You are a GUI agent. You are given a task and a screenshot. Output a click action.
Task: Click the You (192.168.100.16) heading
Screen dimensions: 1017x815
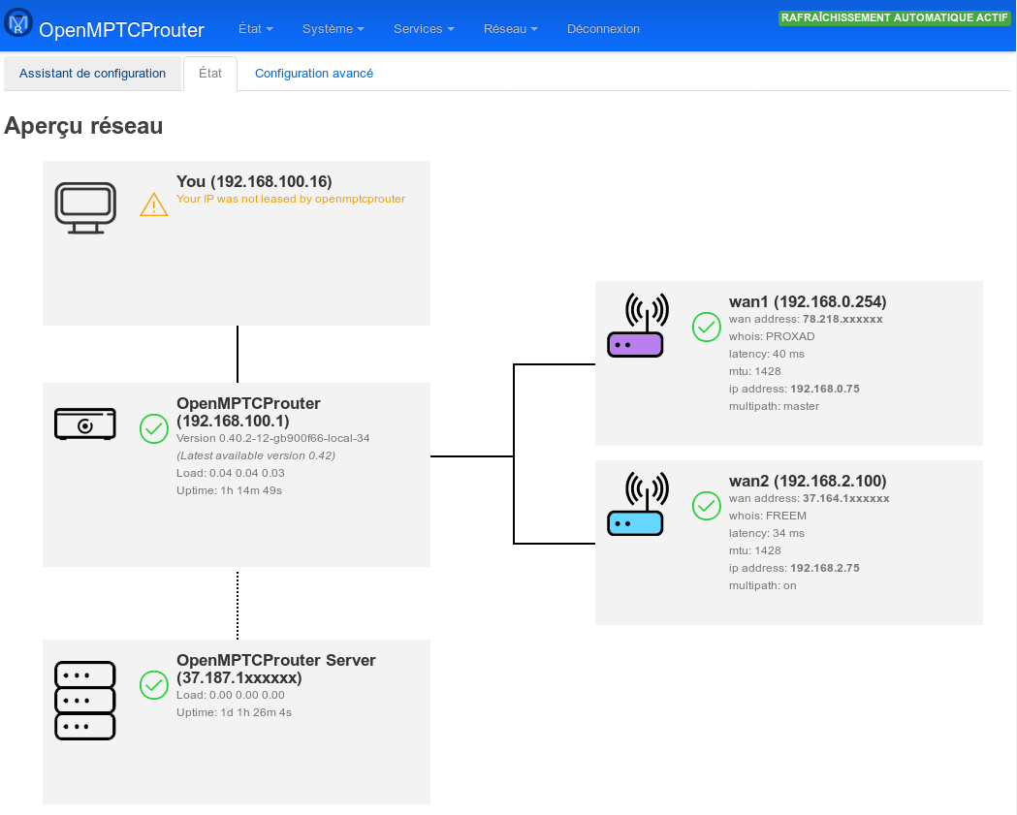pos(254,181)
